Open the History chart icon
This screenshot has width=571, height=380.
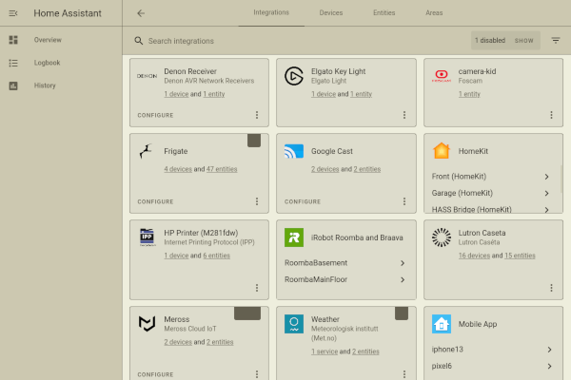13,85
